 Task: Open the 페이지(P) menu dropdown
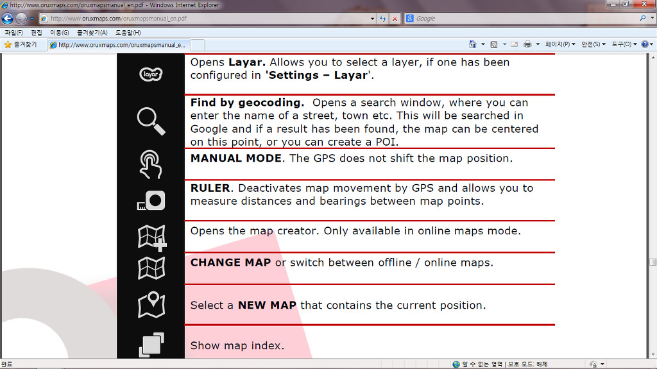pyautogui.click(x=559, y=44)
